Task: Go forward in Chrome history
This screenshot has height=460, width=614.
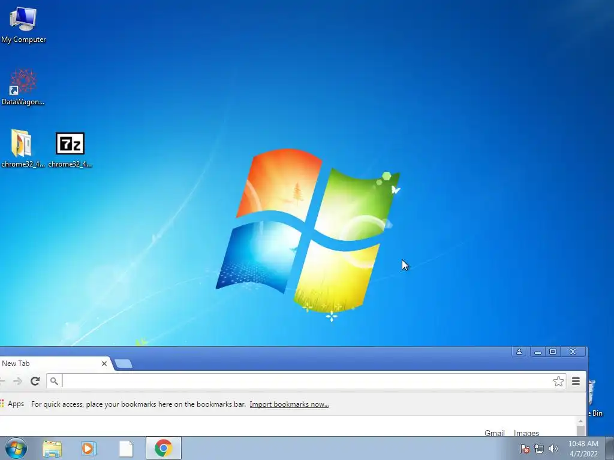Action: point(17,381)
